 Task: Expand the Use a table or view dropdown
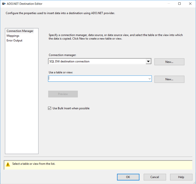tap(150, 79)
